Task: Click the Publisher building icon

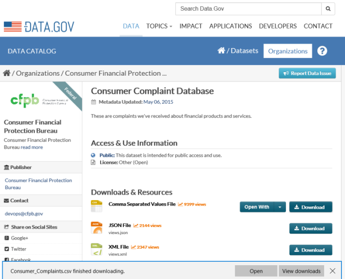Action: click(x=7, y=167)
